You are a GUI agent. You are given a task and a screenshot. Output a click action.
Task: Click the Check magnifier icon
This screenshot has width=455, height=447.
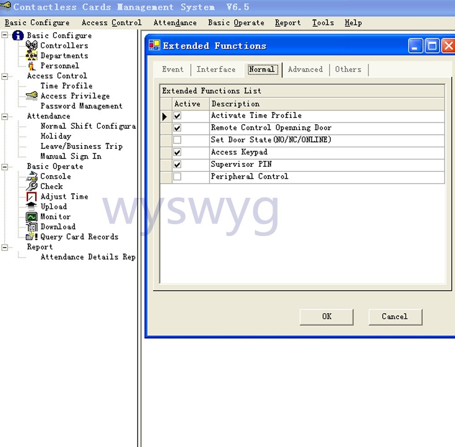click(31, 186)
